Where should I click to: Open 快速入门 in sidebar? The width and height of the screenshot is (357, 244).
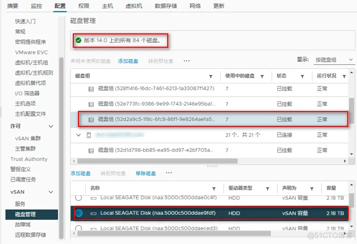pos(25,22)
